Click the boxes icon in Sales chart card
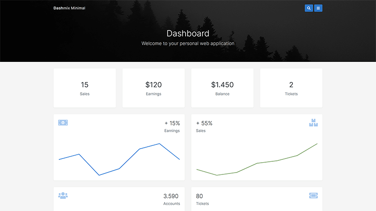The width and height of the screenshot is (376, 211). [313, 123]
